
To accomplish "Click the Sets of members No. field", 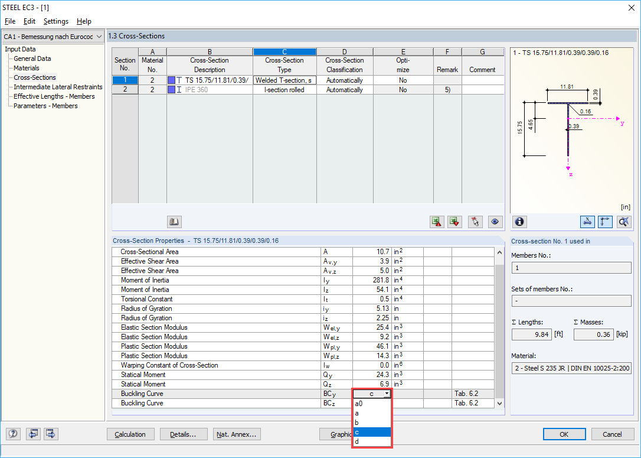I will tap(571, 301).
